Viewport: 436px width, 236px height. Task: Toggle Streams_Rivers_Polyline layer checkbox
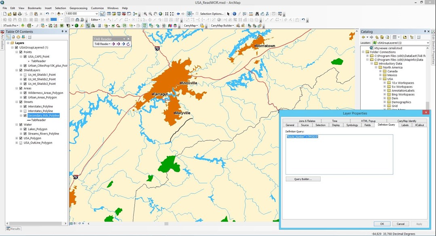click(25, 133)
